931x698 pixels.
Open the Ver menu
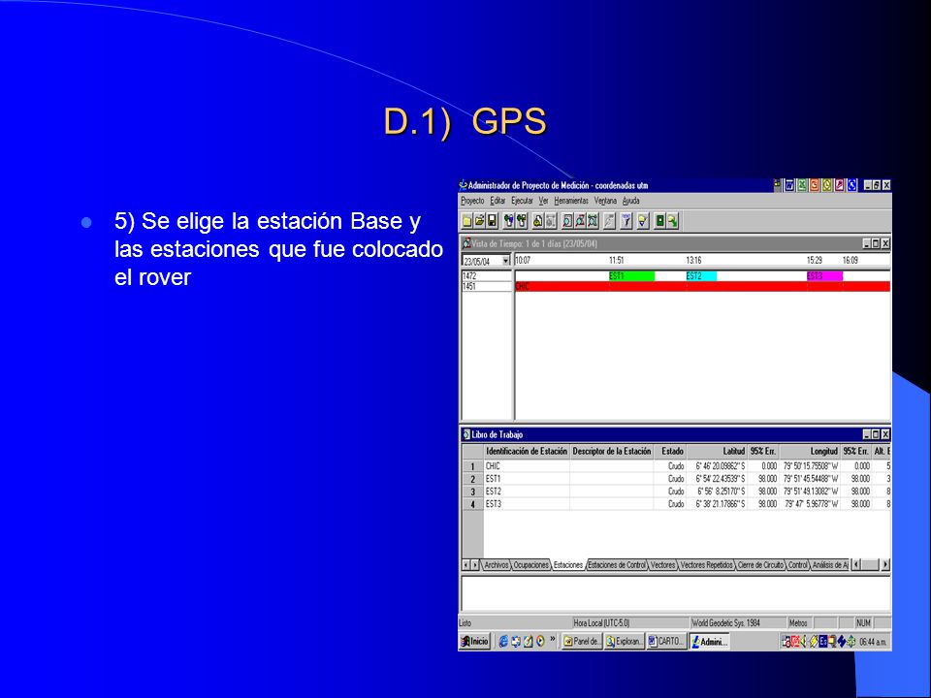tap(543, 201)
